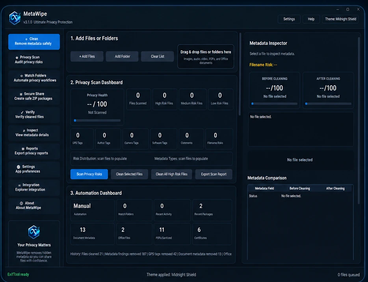Screen dimensions: 368x282
Task: Click the High Risk Files counter
Action: pyautogui.click(x=164, y=99)
